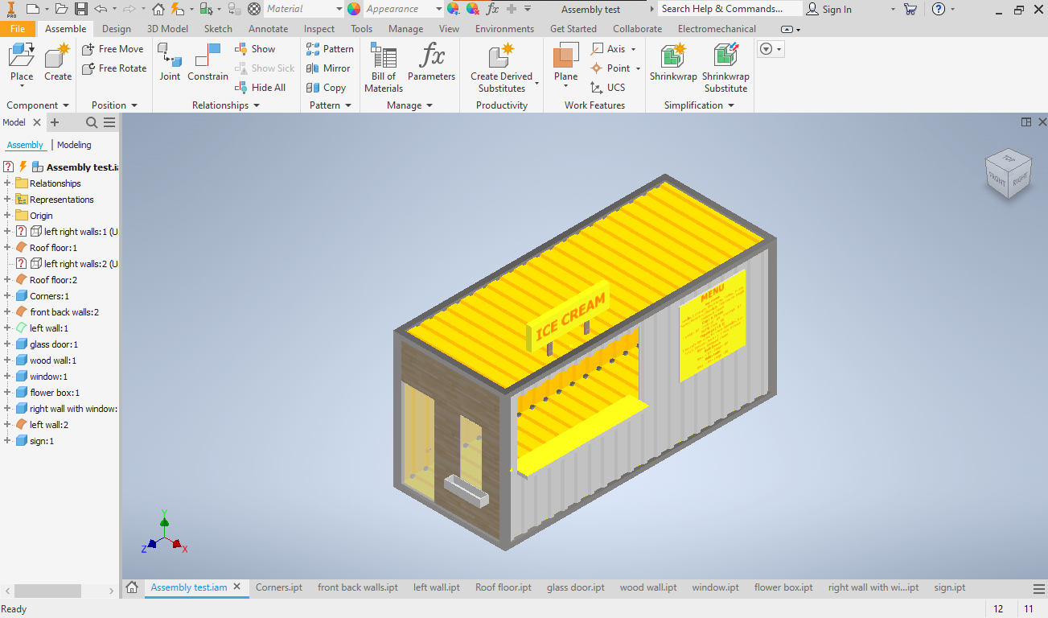Click the Undo arrow

(x=101, y=9)
